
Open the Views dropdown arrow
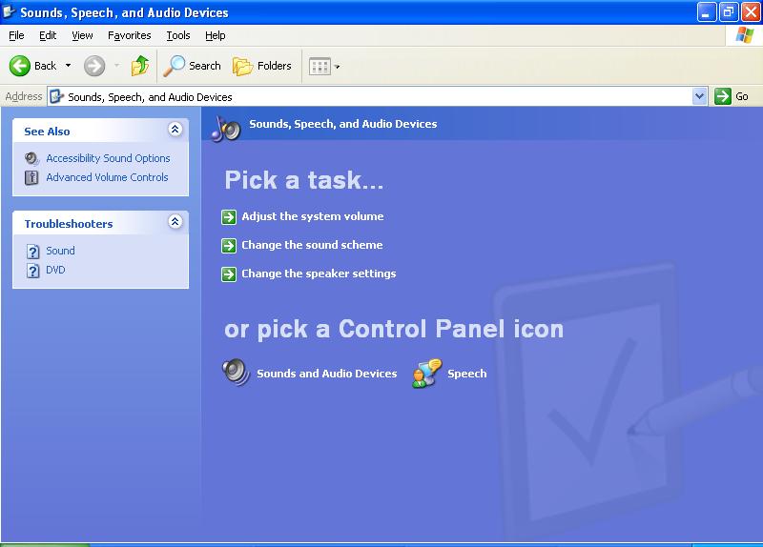(337, 67)
